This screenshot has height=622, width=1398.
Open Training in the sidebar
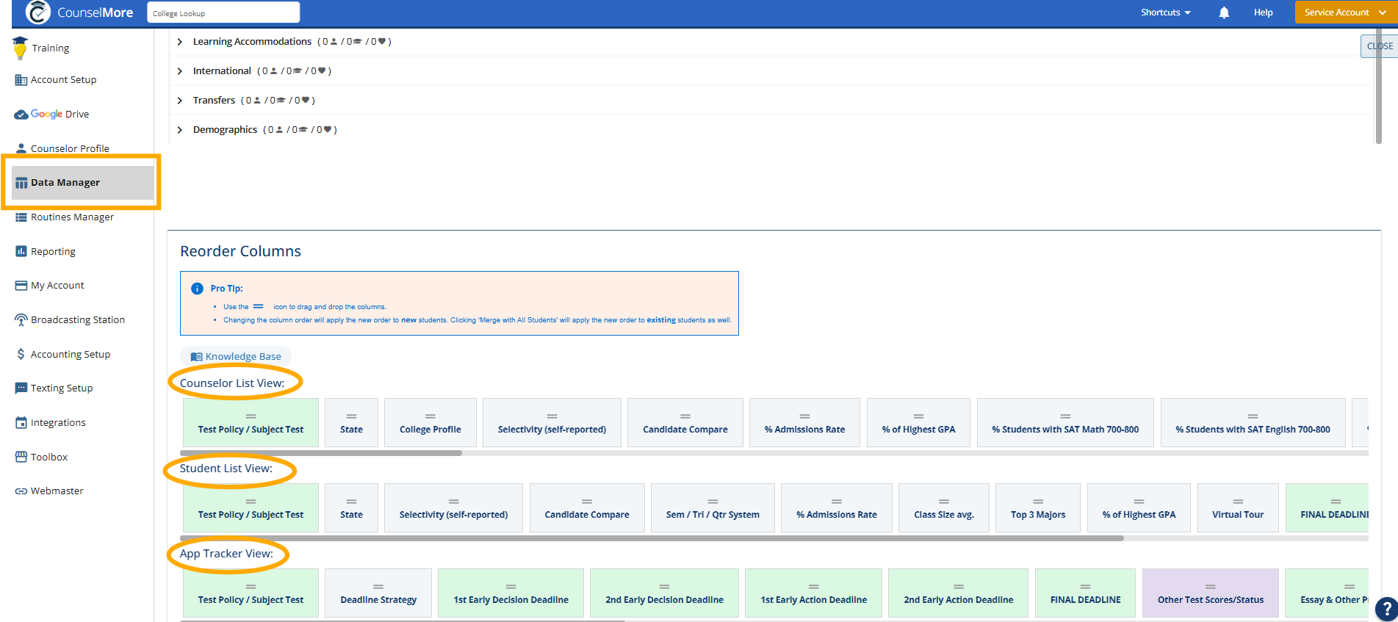[51, 48]
